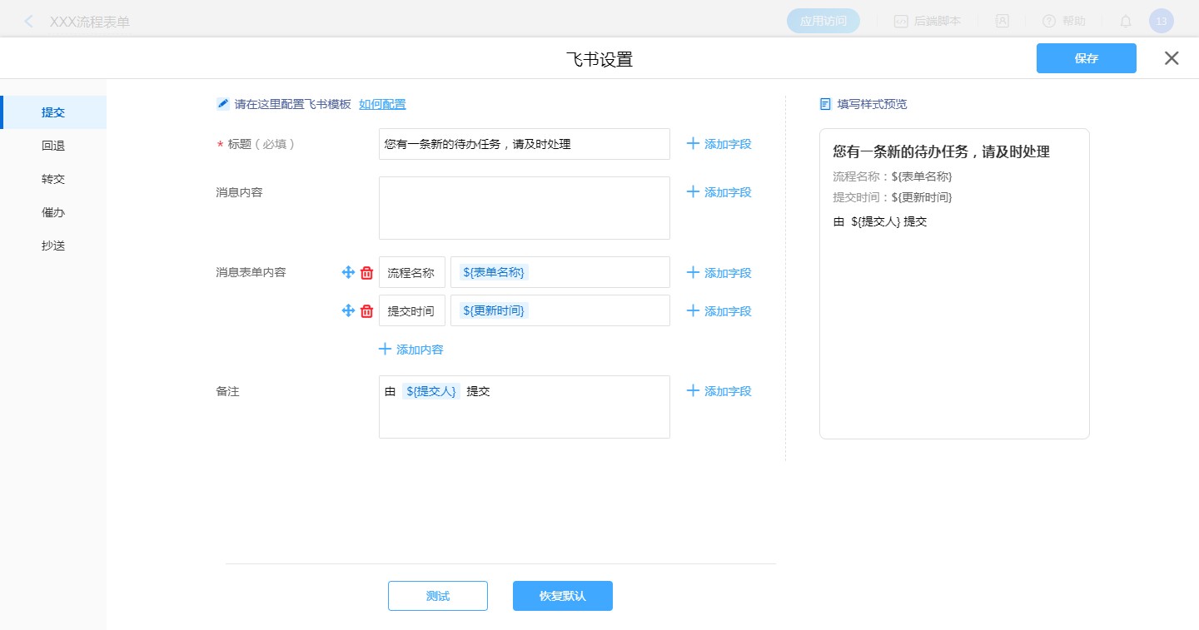Switch to the 回退 tab
Image resolution: width=1199 pixels, height=630 pixels.
click(53, 146)
